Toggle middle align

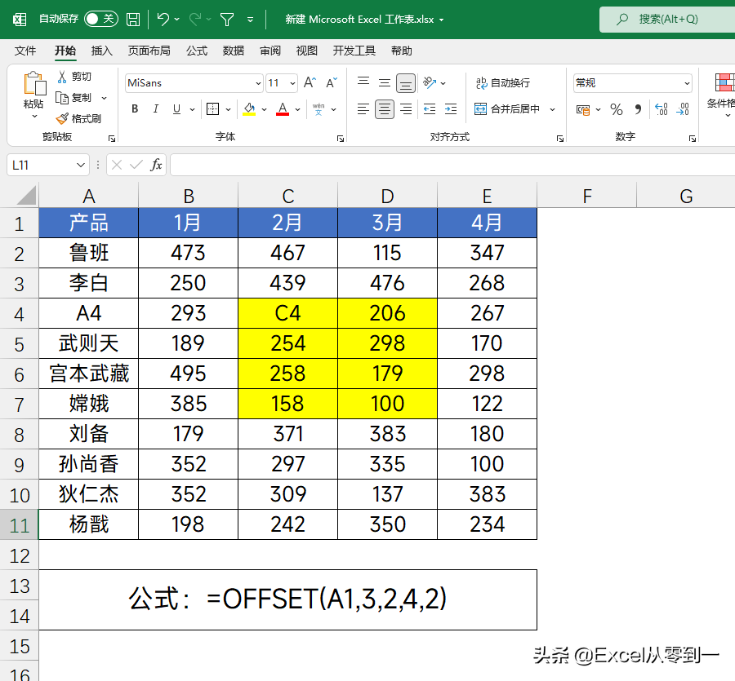385,83
